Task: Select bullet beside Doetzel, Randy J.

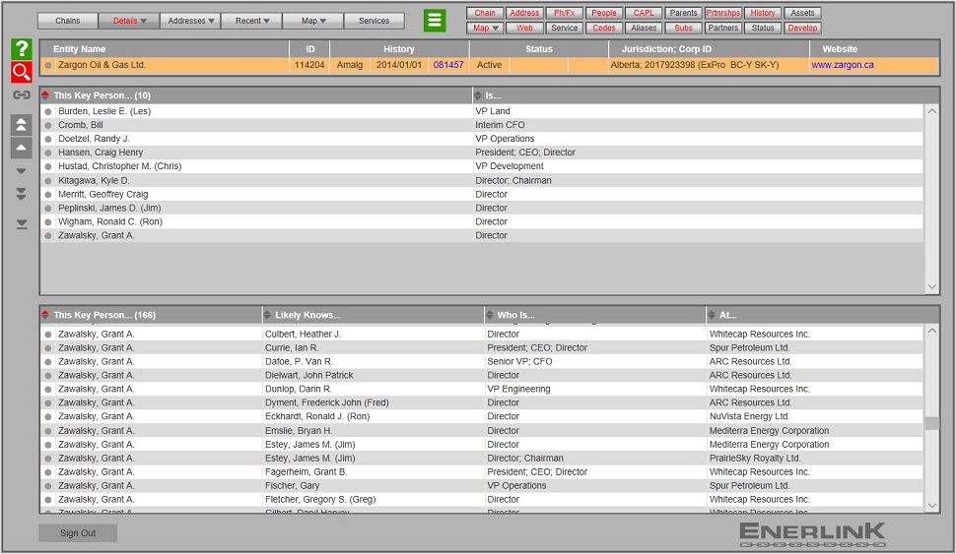Action: [x=48, y=139]
